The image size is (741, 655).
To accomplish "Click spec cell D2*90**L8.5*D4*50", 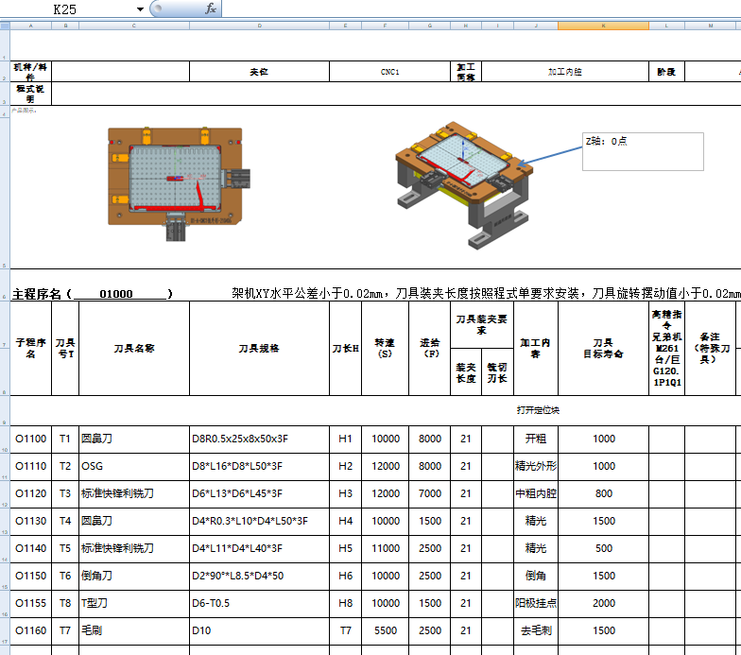I will tap(259, 577).
